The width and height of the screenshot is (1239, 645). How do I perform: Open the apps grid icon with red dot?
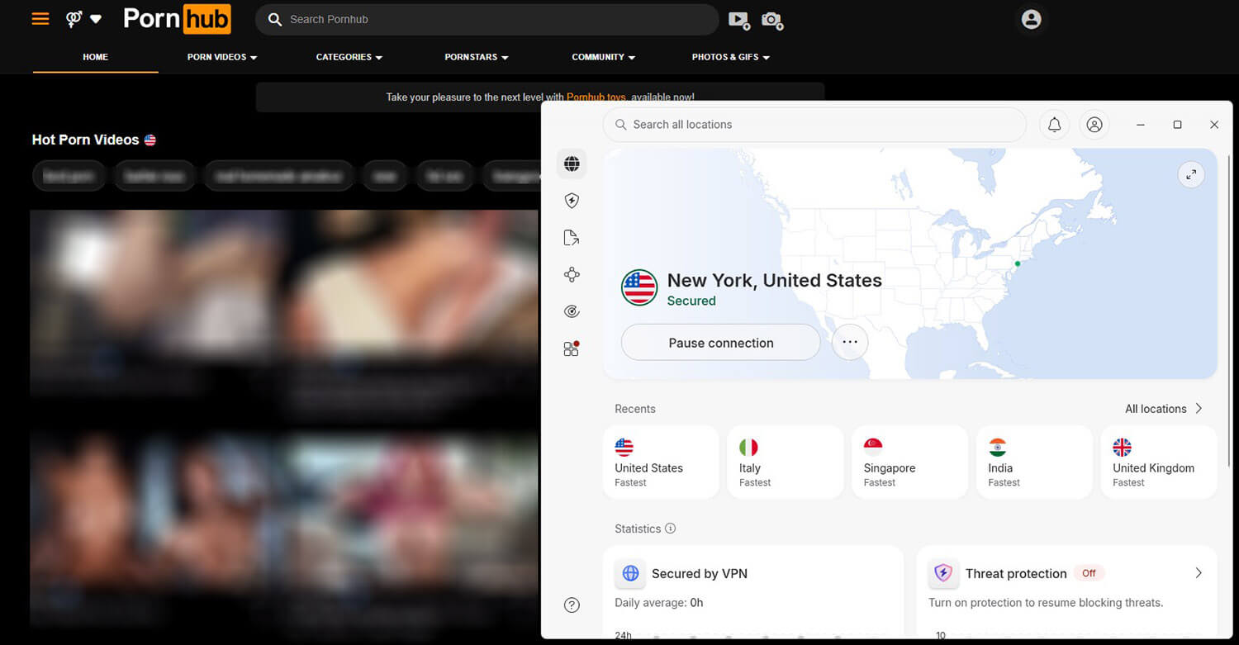coord(572,349)
